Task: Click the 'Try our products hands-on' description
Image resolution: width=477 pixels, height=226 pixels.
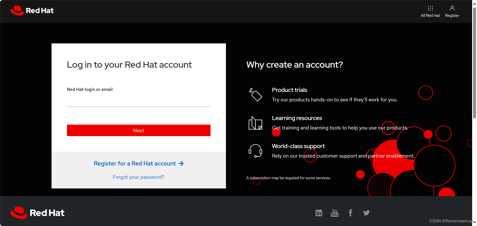Action: pyautogui.click(x=335, y=100)
